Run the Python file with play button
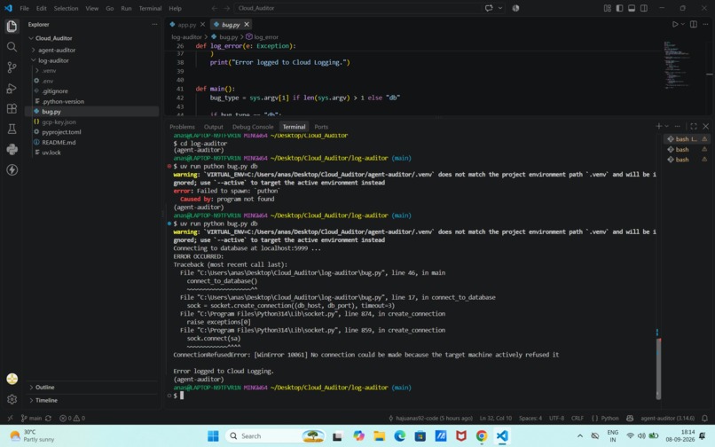 click(675, 24)
